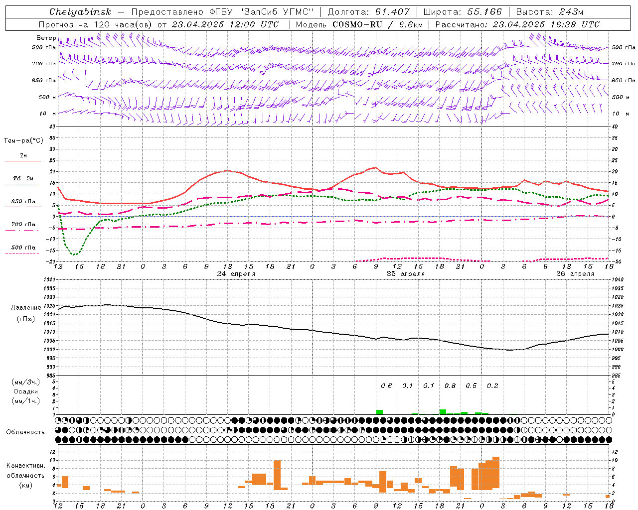Click the solid red '2м' legend line
This screenshot has height=510, width=638.
tap(23, 161)
